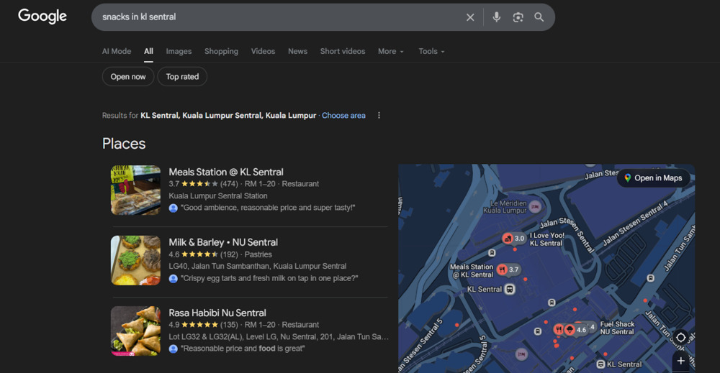Click the 'Kuala Lumpur Sentral Station' address text
This screenshot has width=720, height=373.
tap(218, 195)
